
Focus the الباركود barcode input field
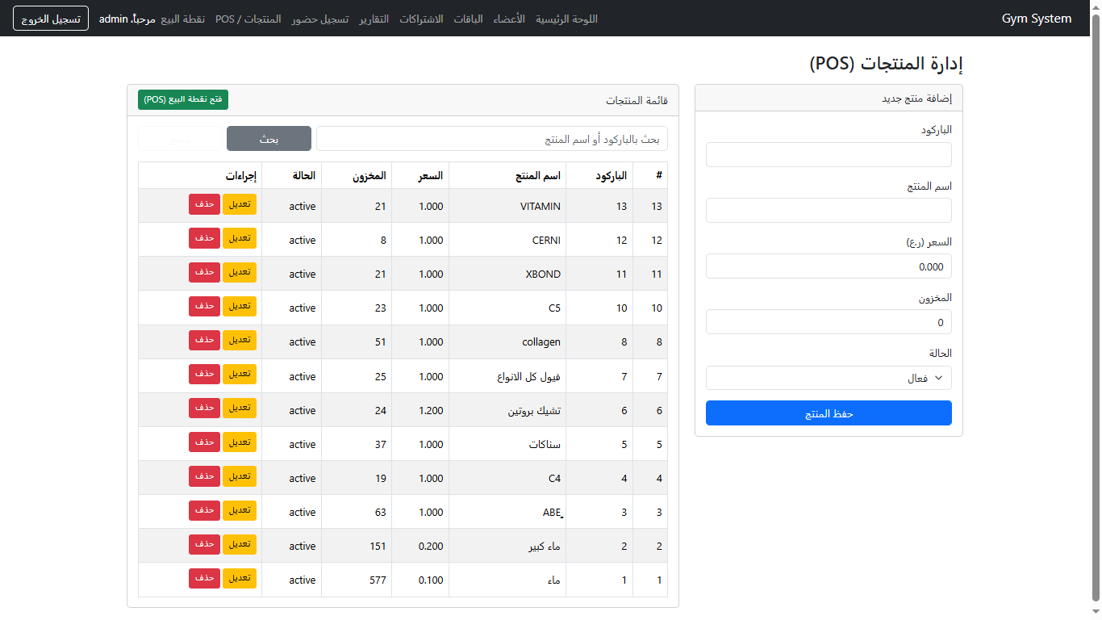tap(829, 155)
